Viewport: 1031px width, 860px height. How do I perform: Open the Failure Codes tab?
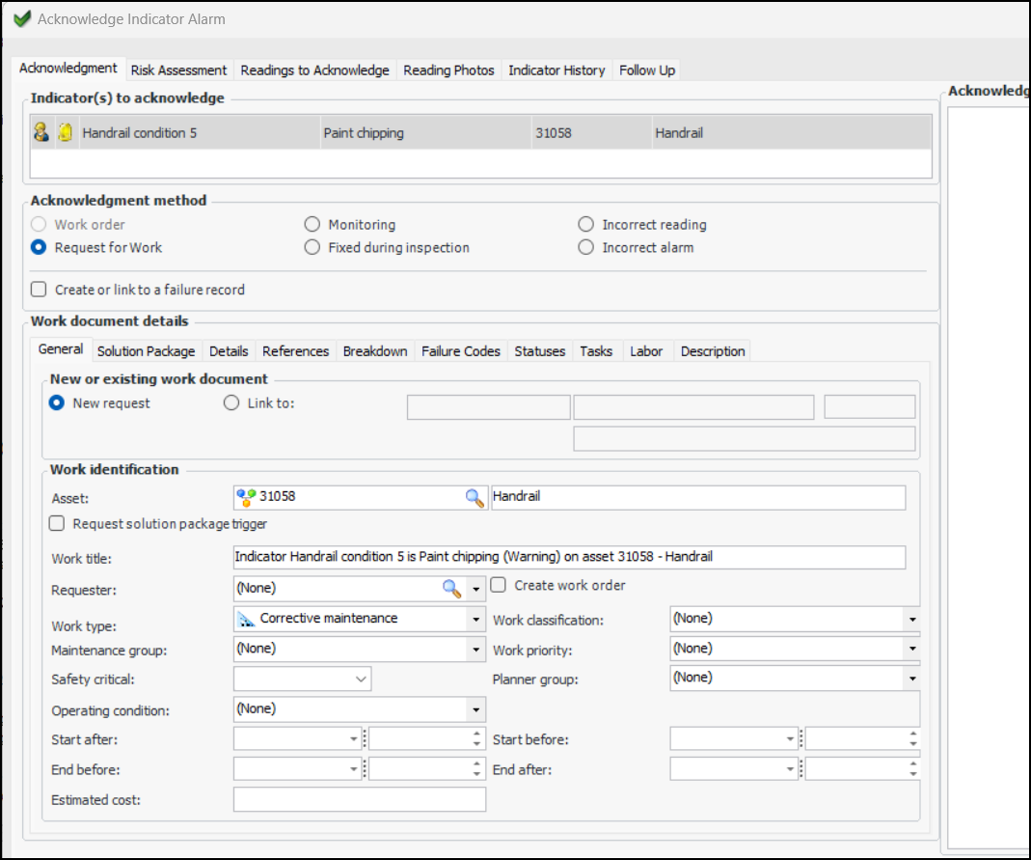[460, 351]
